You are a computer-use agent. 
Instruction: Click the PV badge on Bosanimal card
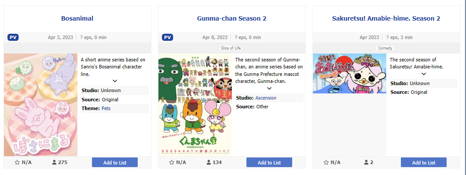point(13,37)
